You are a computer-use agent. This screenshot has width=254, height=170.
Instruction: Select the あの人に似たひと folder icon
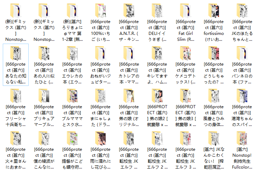[44, 53]
